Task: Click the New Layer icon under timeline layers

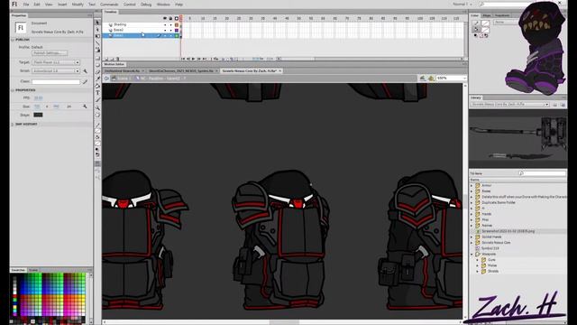Action: (x=106, y=59)
